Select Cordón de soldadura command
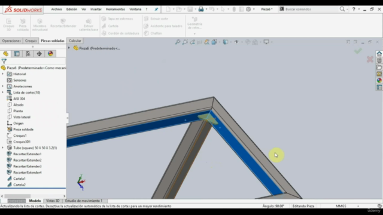This screenshot has height=215, width=383. pos(120,33)
